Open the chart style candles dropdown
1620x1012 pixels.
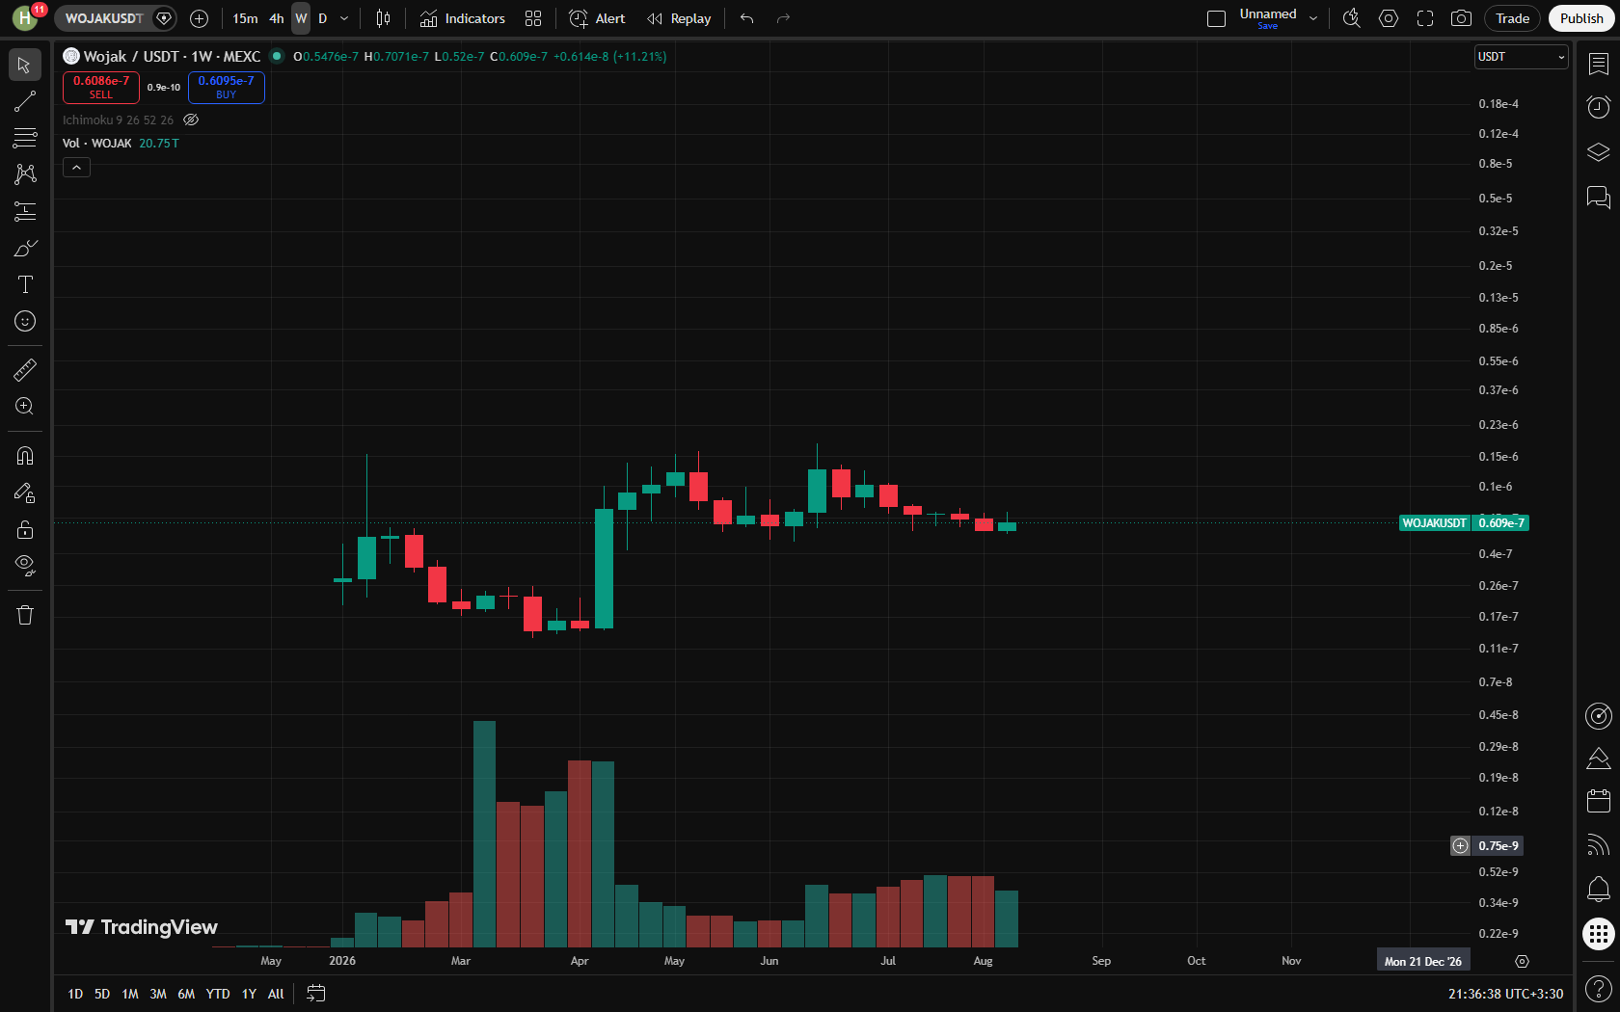tap(383, 18)
